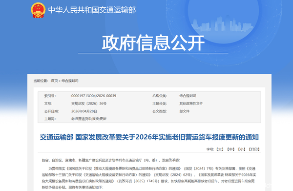Click the 政府信息公开 banner heading
Viewport: 293px width, 191px height.
(x=153, y=43)
